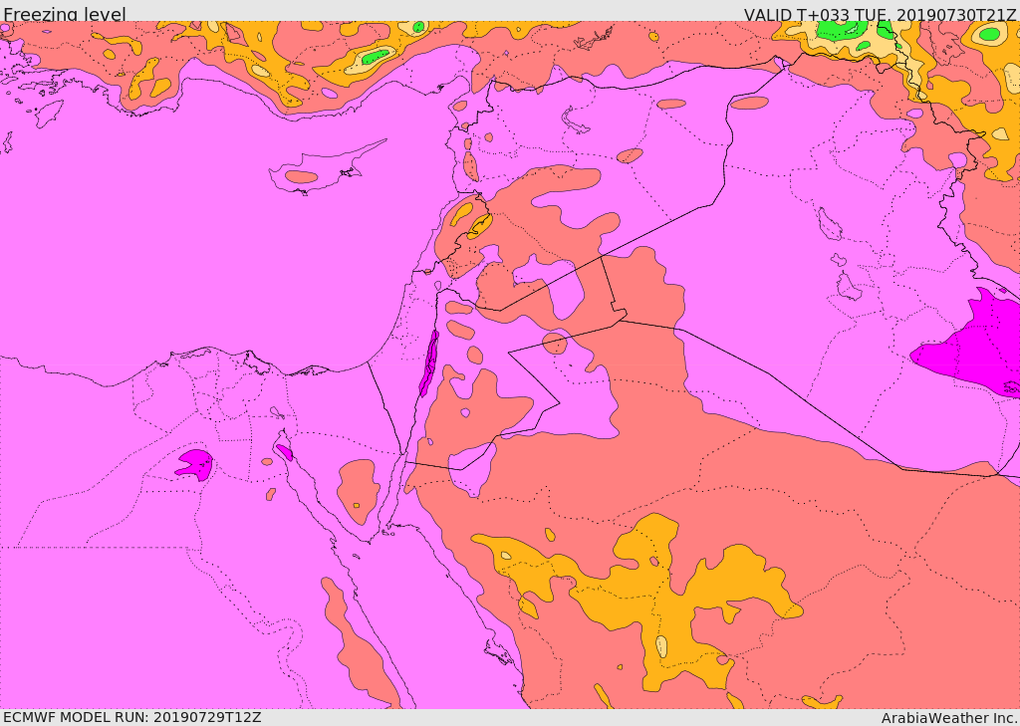The height and width of the screenshot is (726, 1020).
Task: Click the small dark magenta patch in Egypt
Action: 194,464
